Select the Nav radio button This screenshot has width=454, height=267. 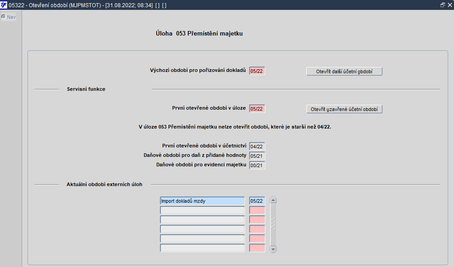click(4, 17)
